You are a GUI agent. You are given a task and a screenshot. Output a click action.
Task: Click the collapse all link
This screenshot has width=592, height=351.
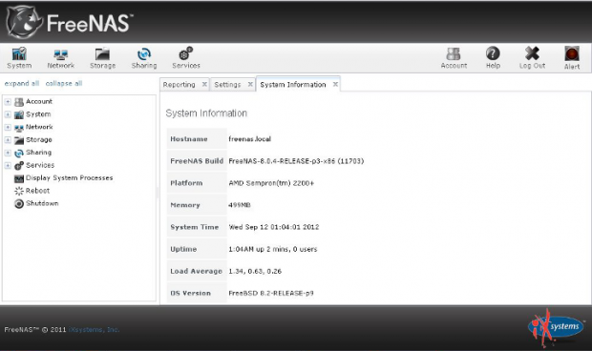(x=64, y=83)
